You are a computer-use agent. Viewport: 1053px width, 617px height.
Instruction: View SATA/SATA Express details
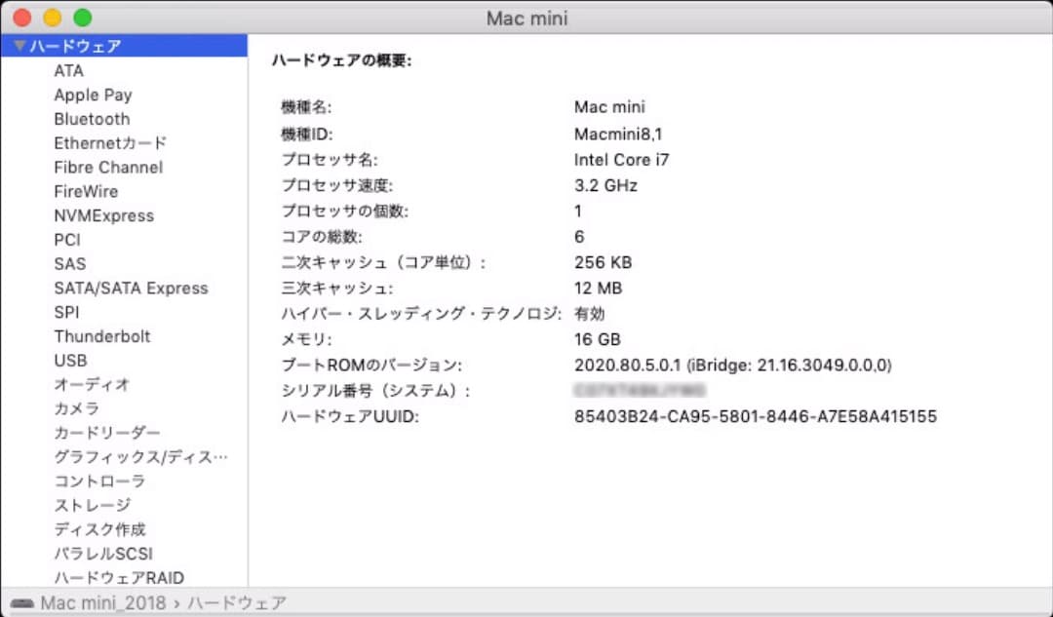[130, 288]
